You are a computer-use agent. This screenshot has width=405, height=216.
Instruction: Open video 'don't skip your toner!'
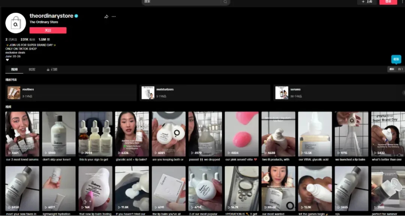[59, 134]
